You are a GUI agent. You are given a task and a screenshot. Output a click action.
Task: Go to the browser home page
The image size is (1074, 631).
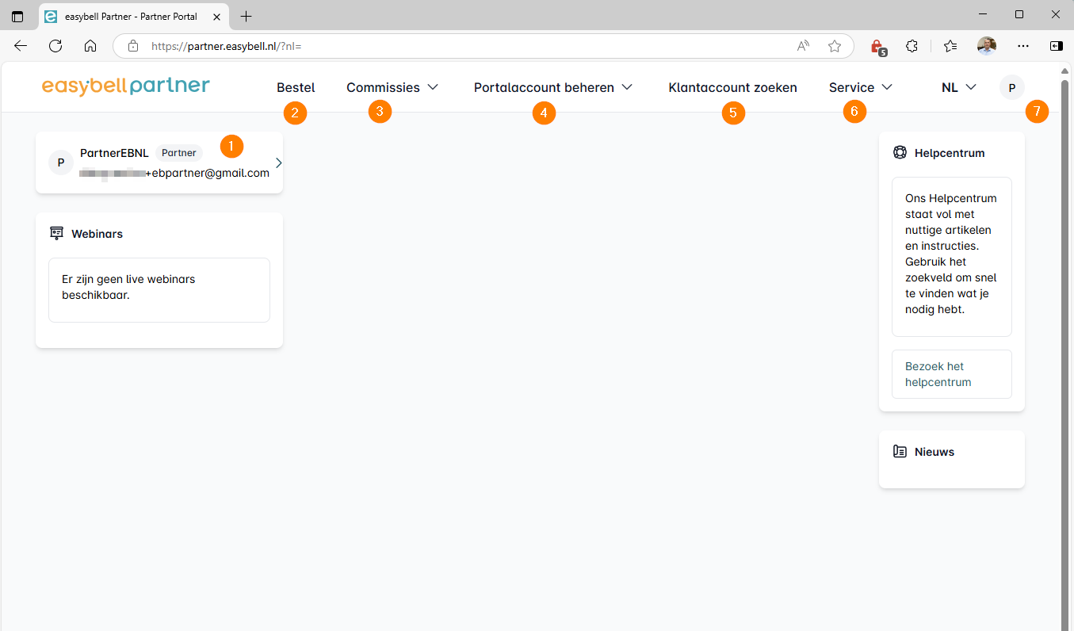pos(90,46)
